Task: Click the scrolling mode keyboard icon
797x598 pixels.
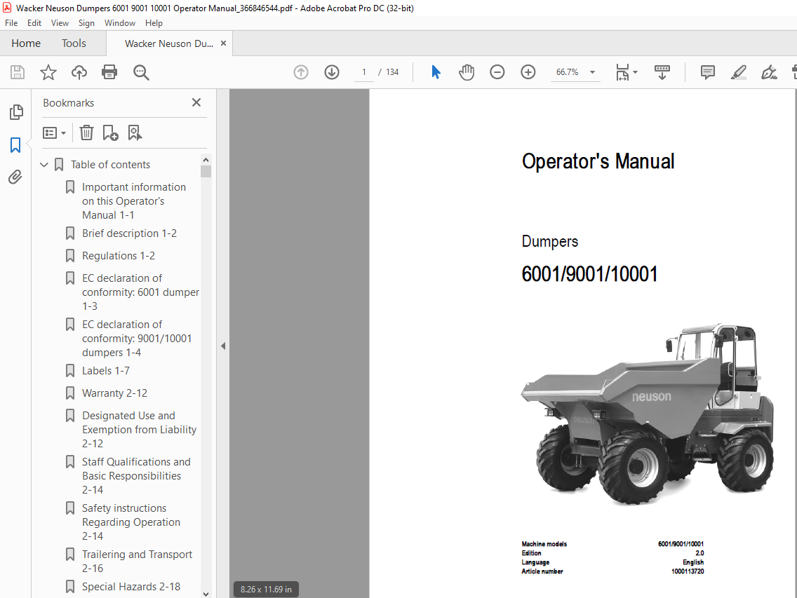Action: point(662,72)
